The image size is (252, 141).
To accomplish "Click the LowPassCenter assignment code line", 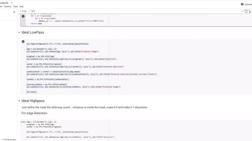I will (x=53, y=72).
